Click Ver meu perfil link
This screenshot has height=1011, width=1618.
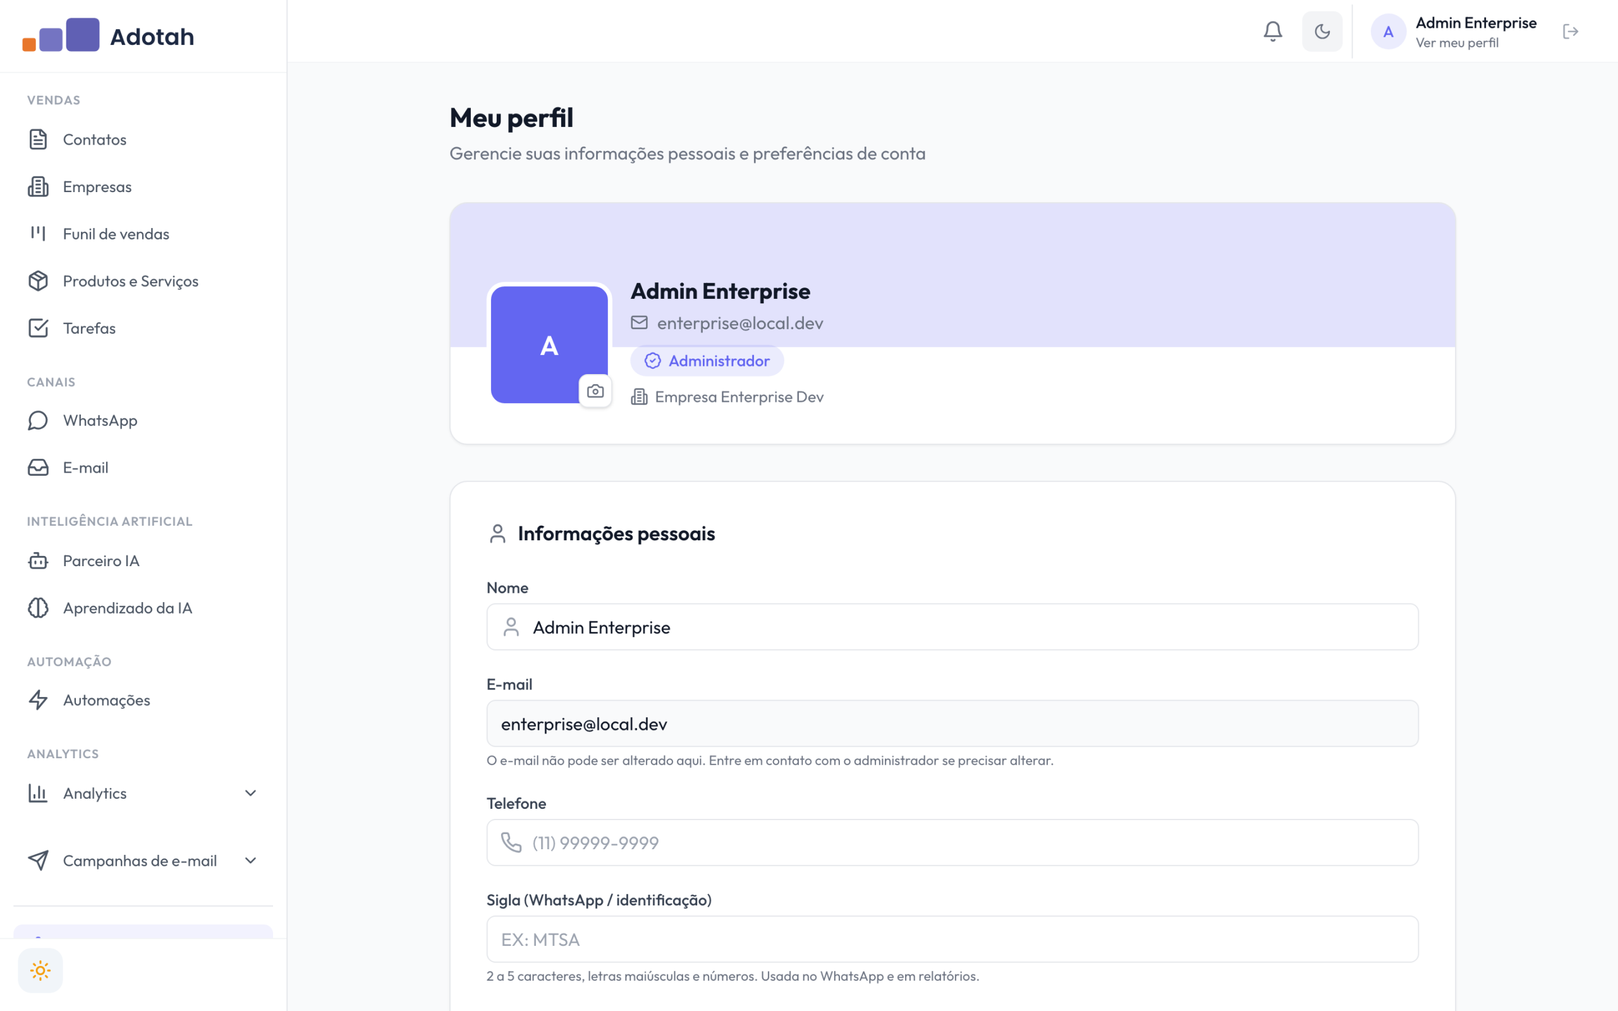click(1457, 43)
